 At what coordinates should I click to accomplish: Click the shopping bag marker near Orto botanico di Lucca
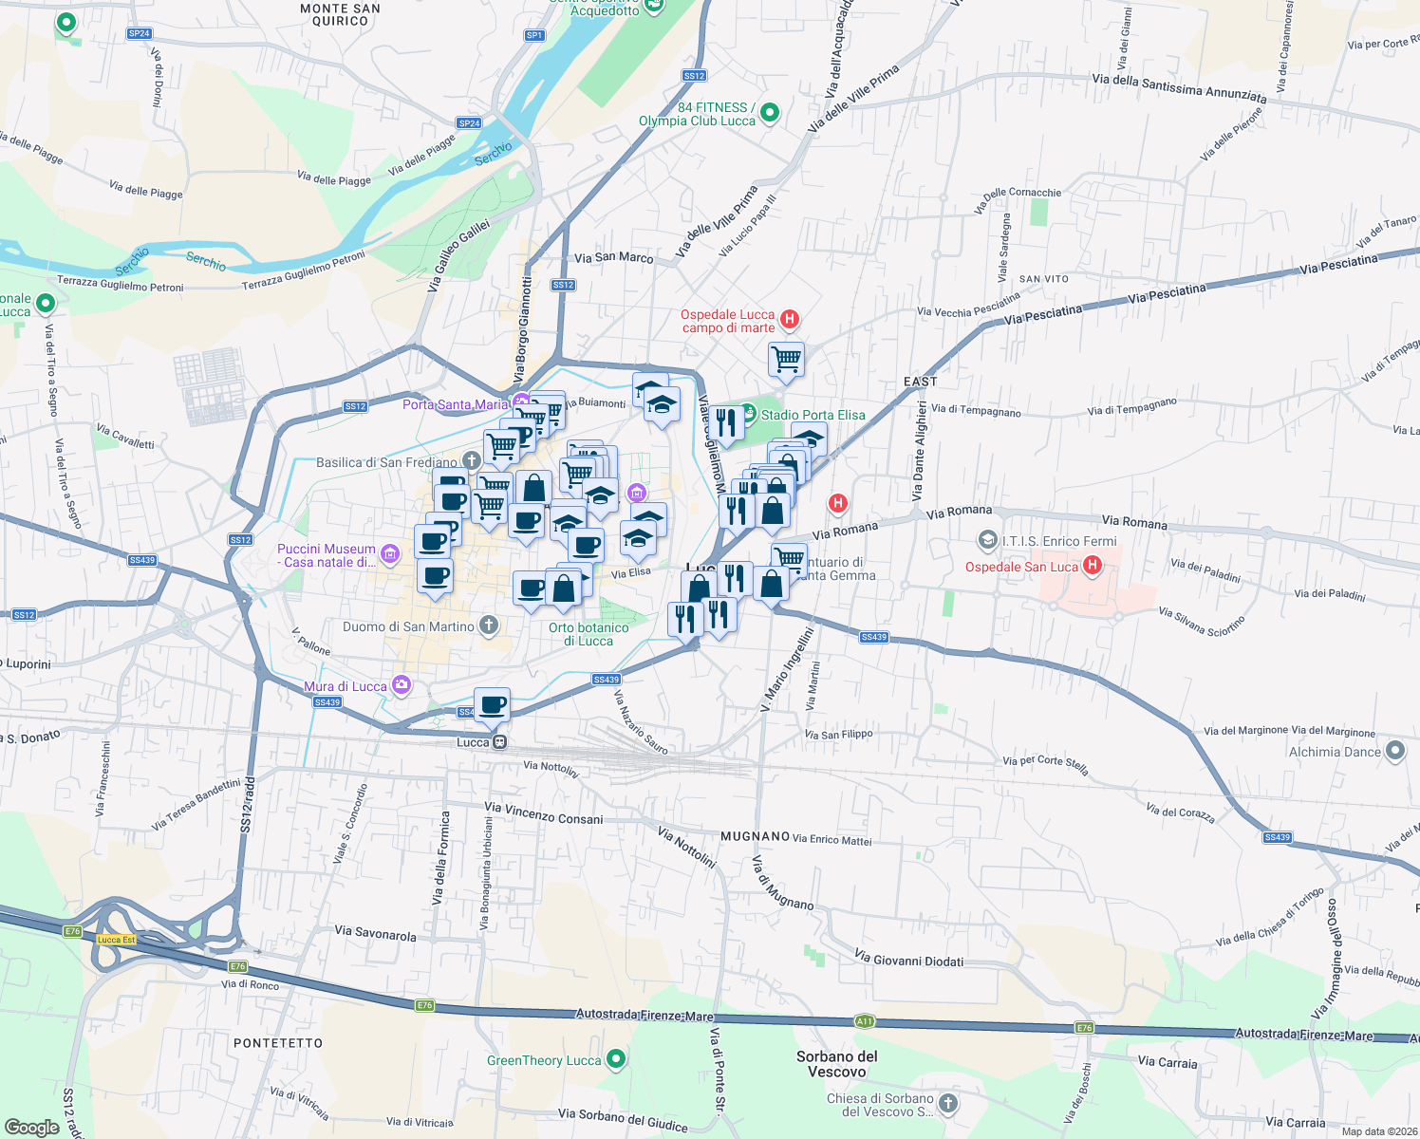click(x=563, y=588)
